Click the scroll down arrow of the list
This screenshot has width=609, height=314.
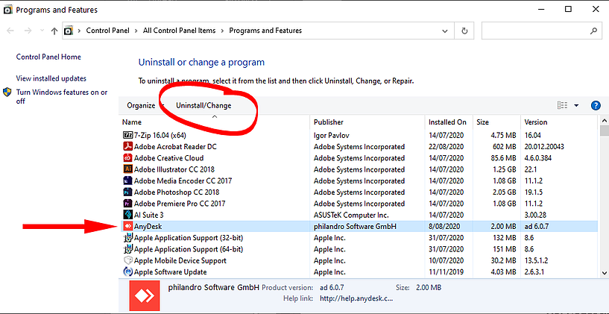(604, 273)
